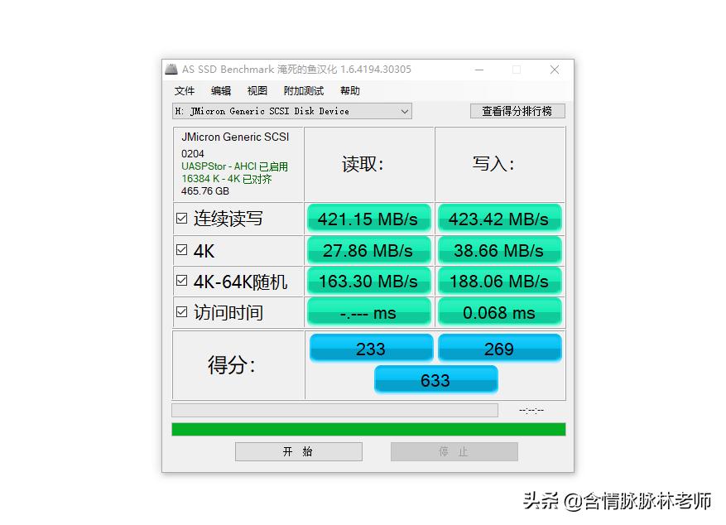Open the drive selection dropdown
This screenshot has height=525, width=726.
pos(405,111)
